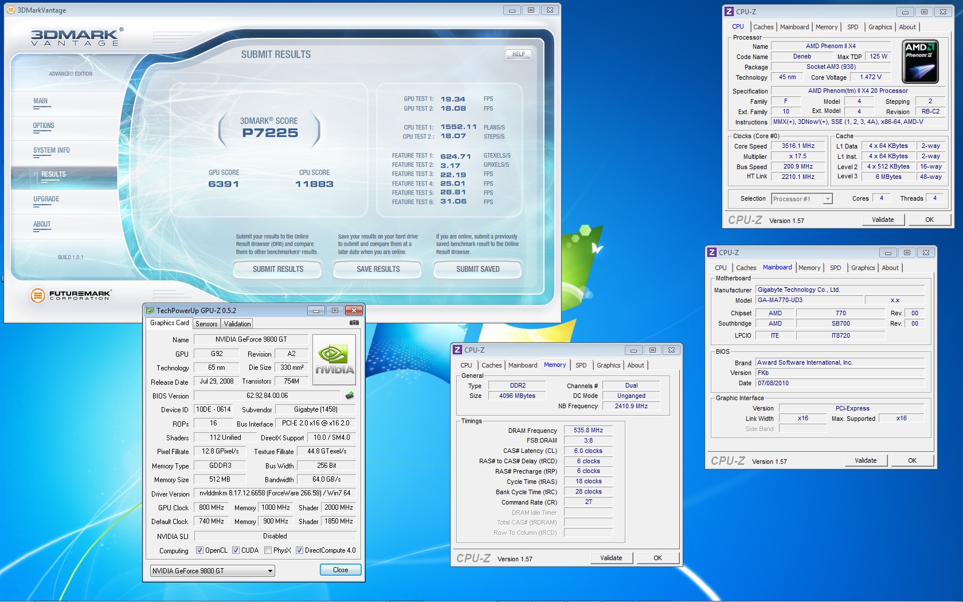This screenshot has width=963, height=602.
Task: Click the NVIDIA SLI field showing Disabled
Action: click(275, 536)
